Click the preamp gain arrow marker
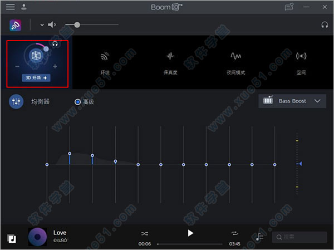334x250 pixels. [x=300, y=164]
